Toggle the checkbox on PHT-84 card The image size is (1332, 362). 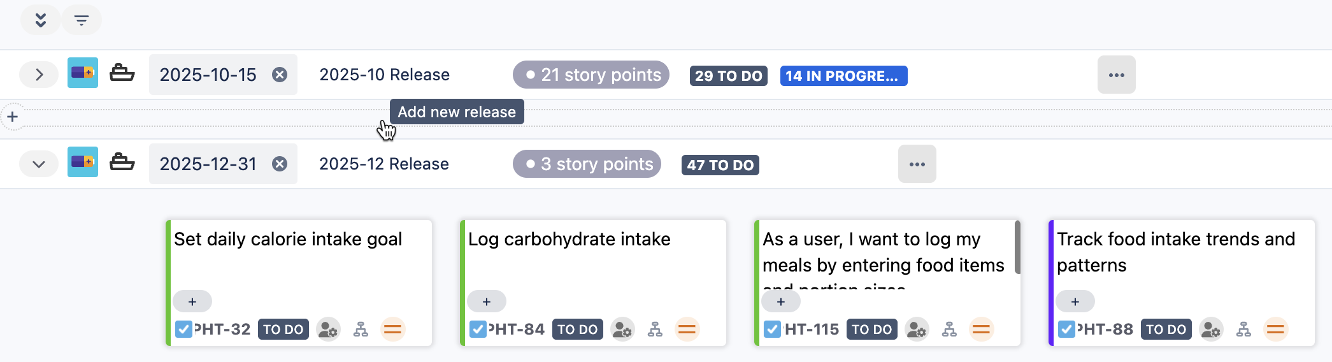tap(478, 329)
